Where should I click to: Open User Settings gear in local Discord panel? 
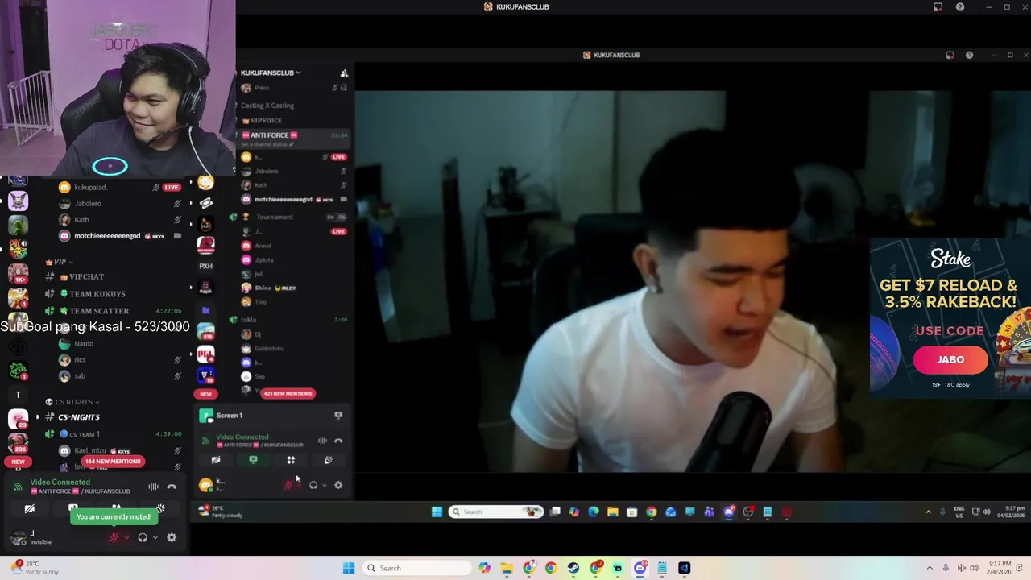(x=172, y=537)
